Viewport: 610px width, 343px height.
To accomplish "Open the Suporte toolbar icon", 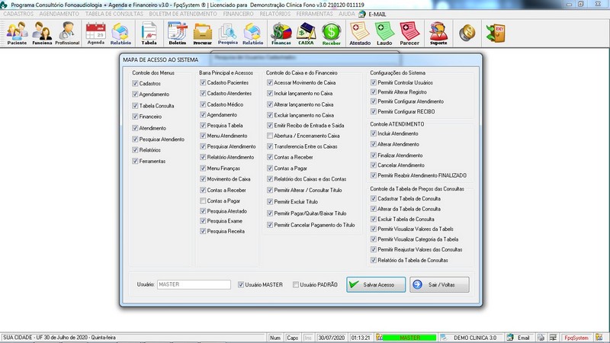I will point(438,34).
